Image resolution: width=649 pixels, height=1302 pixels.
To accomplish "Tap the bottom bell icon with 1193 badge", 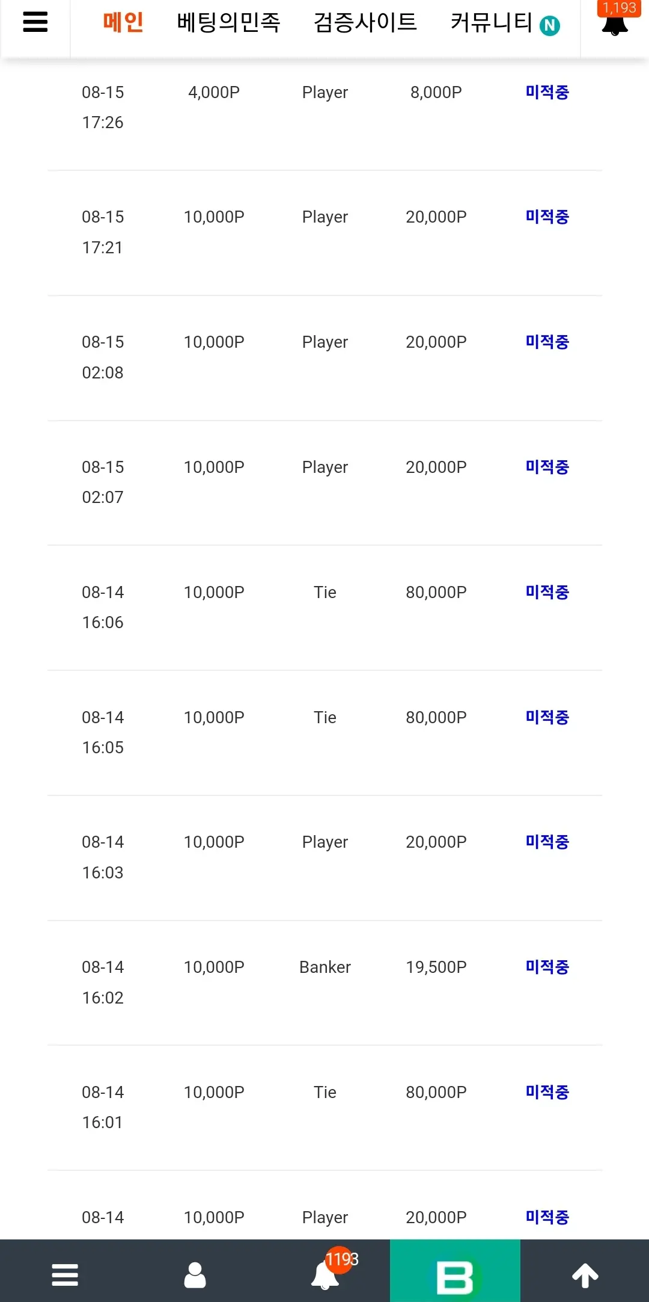I will 326,1272.
